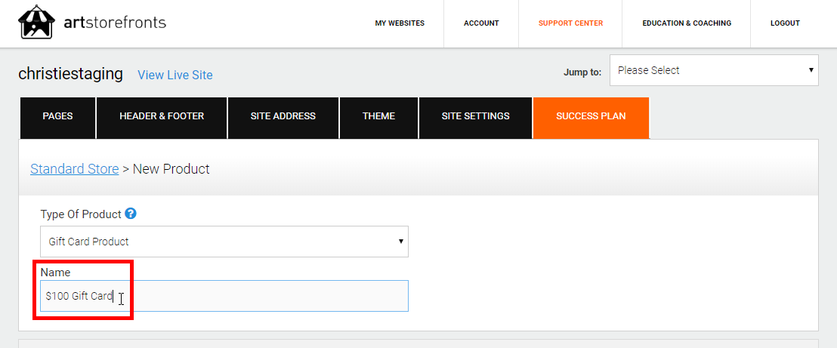The width and height of the screenshot is (837, 348).
Task: Open the Support Center link
Action: point(570,23)
